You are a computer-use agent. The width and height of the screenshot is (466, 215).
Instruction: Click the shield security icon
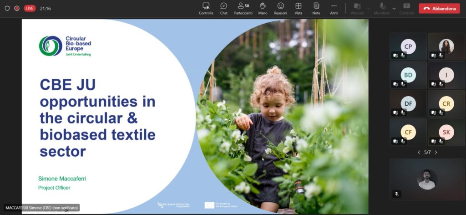[7, 8]
